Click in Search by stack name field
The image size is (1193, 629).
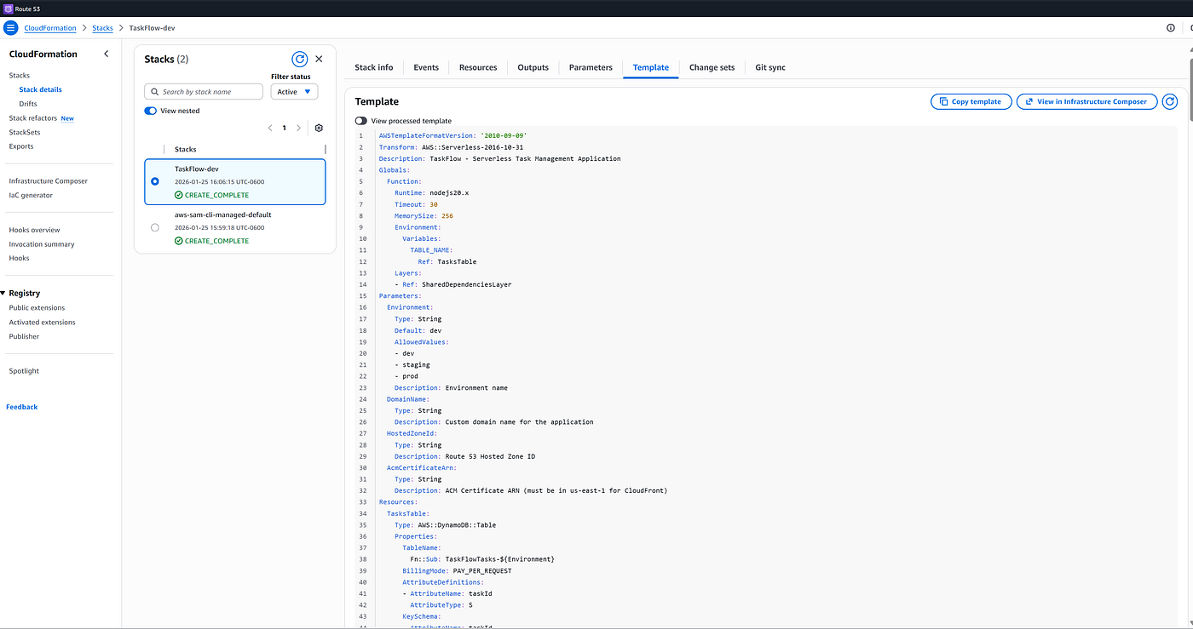pyautogui.click(x=204, y=91)
